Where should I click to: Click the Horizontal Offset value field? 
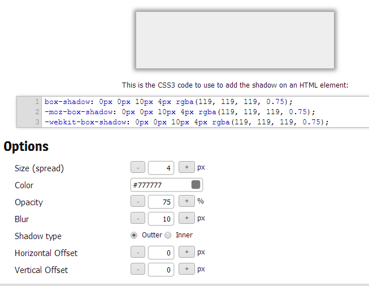coord(161,253)
